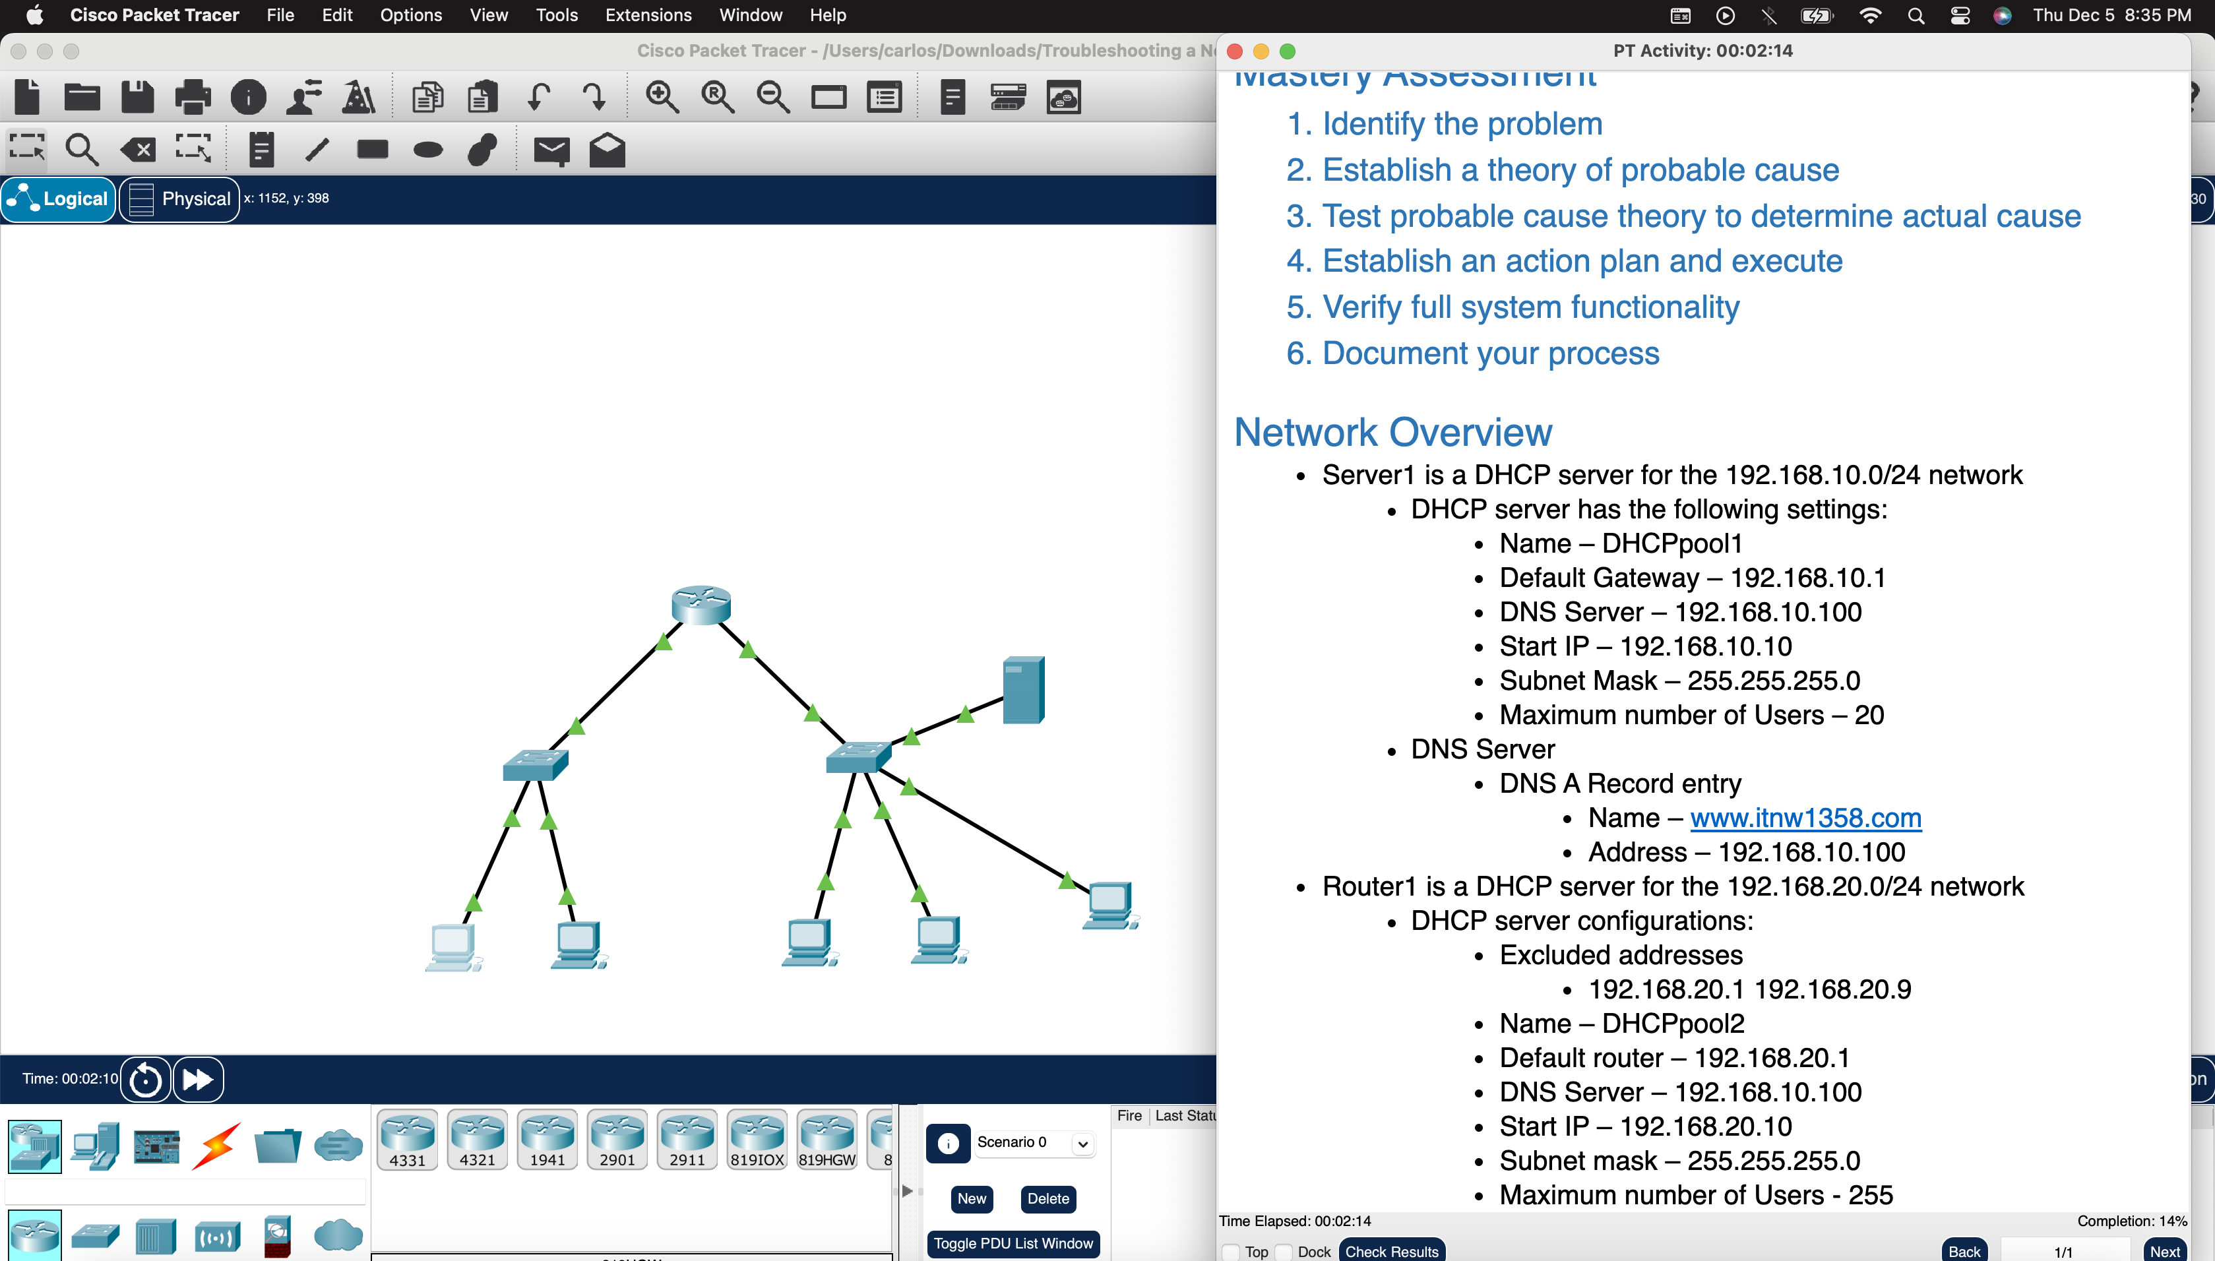
Task: Select the Inspect magnifier tool
Action: (81, 150)
